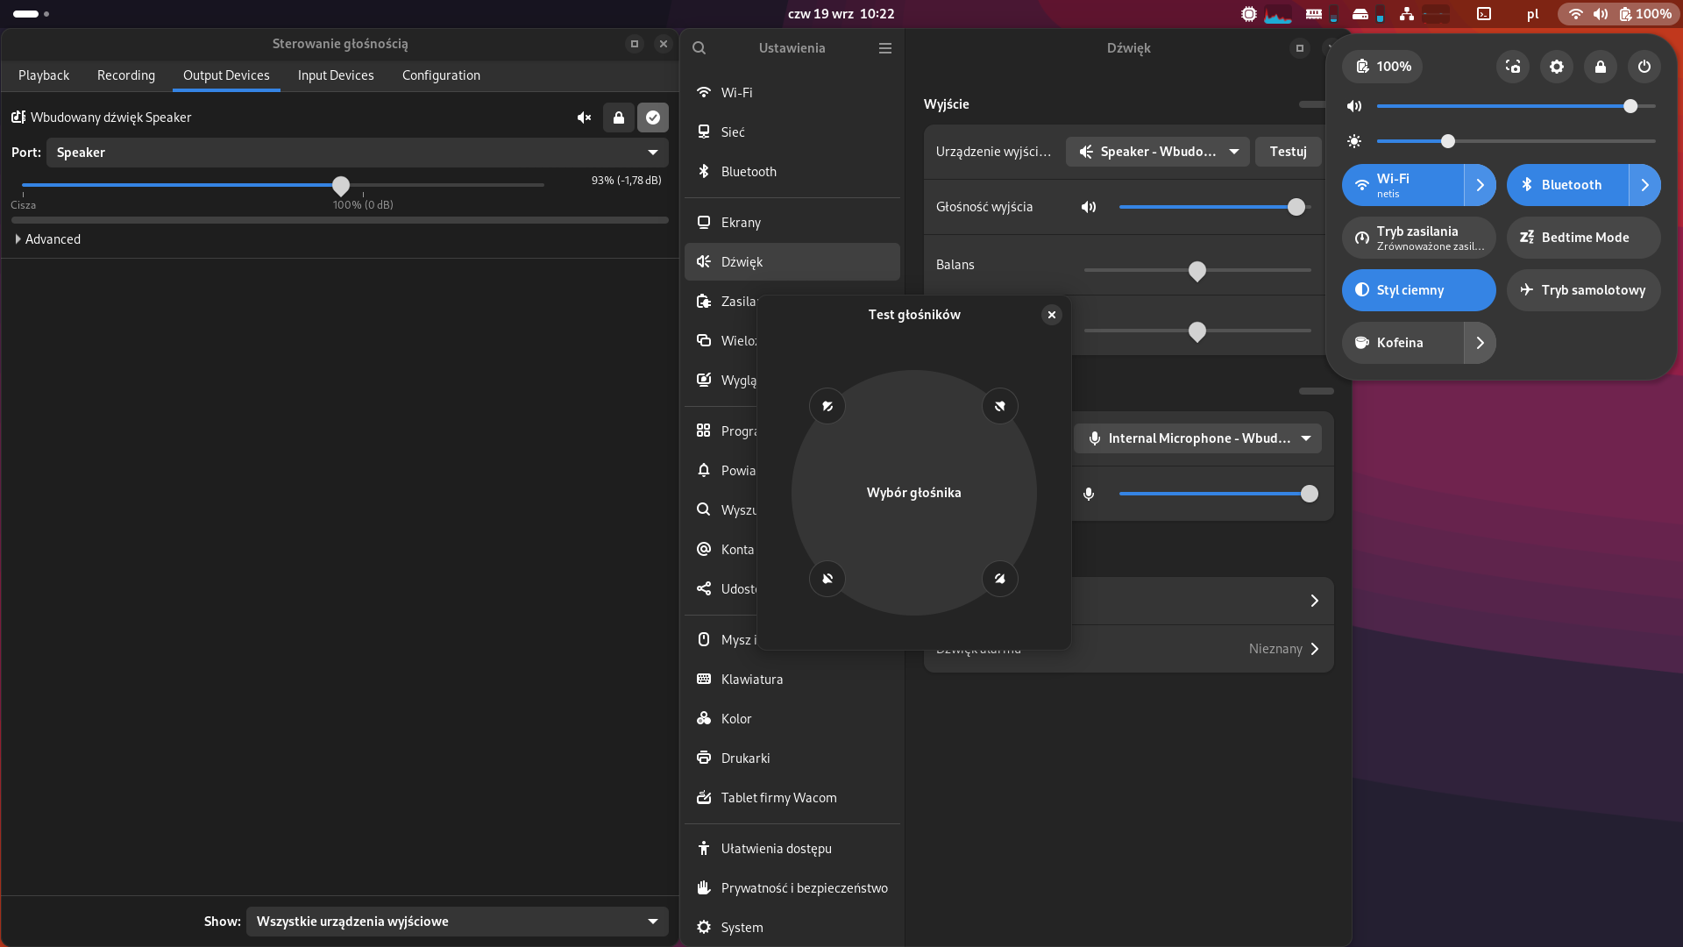The image size is (1683, 947).
Task: Set Speaker as fallback device checkmark
Action: 653,117
